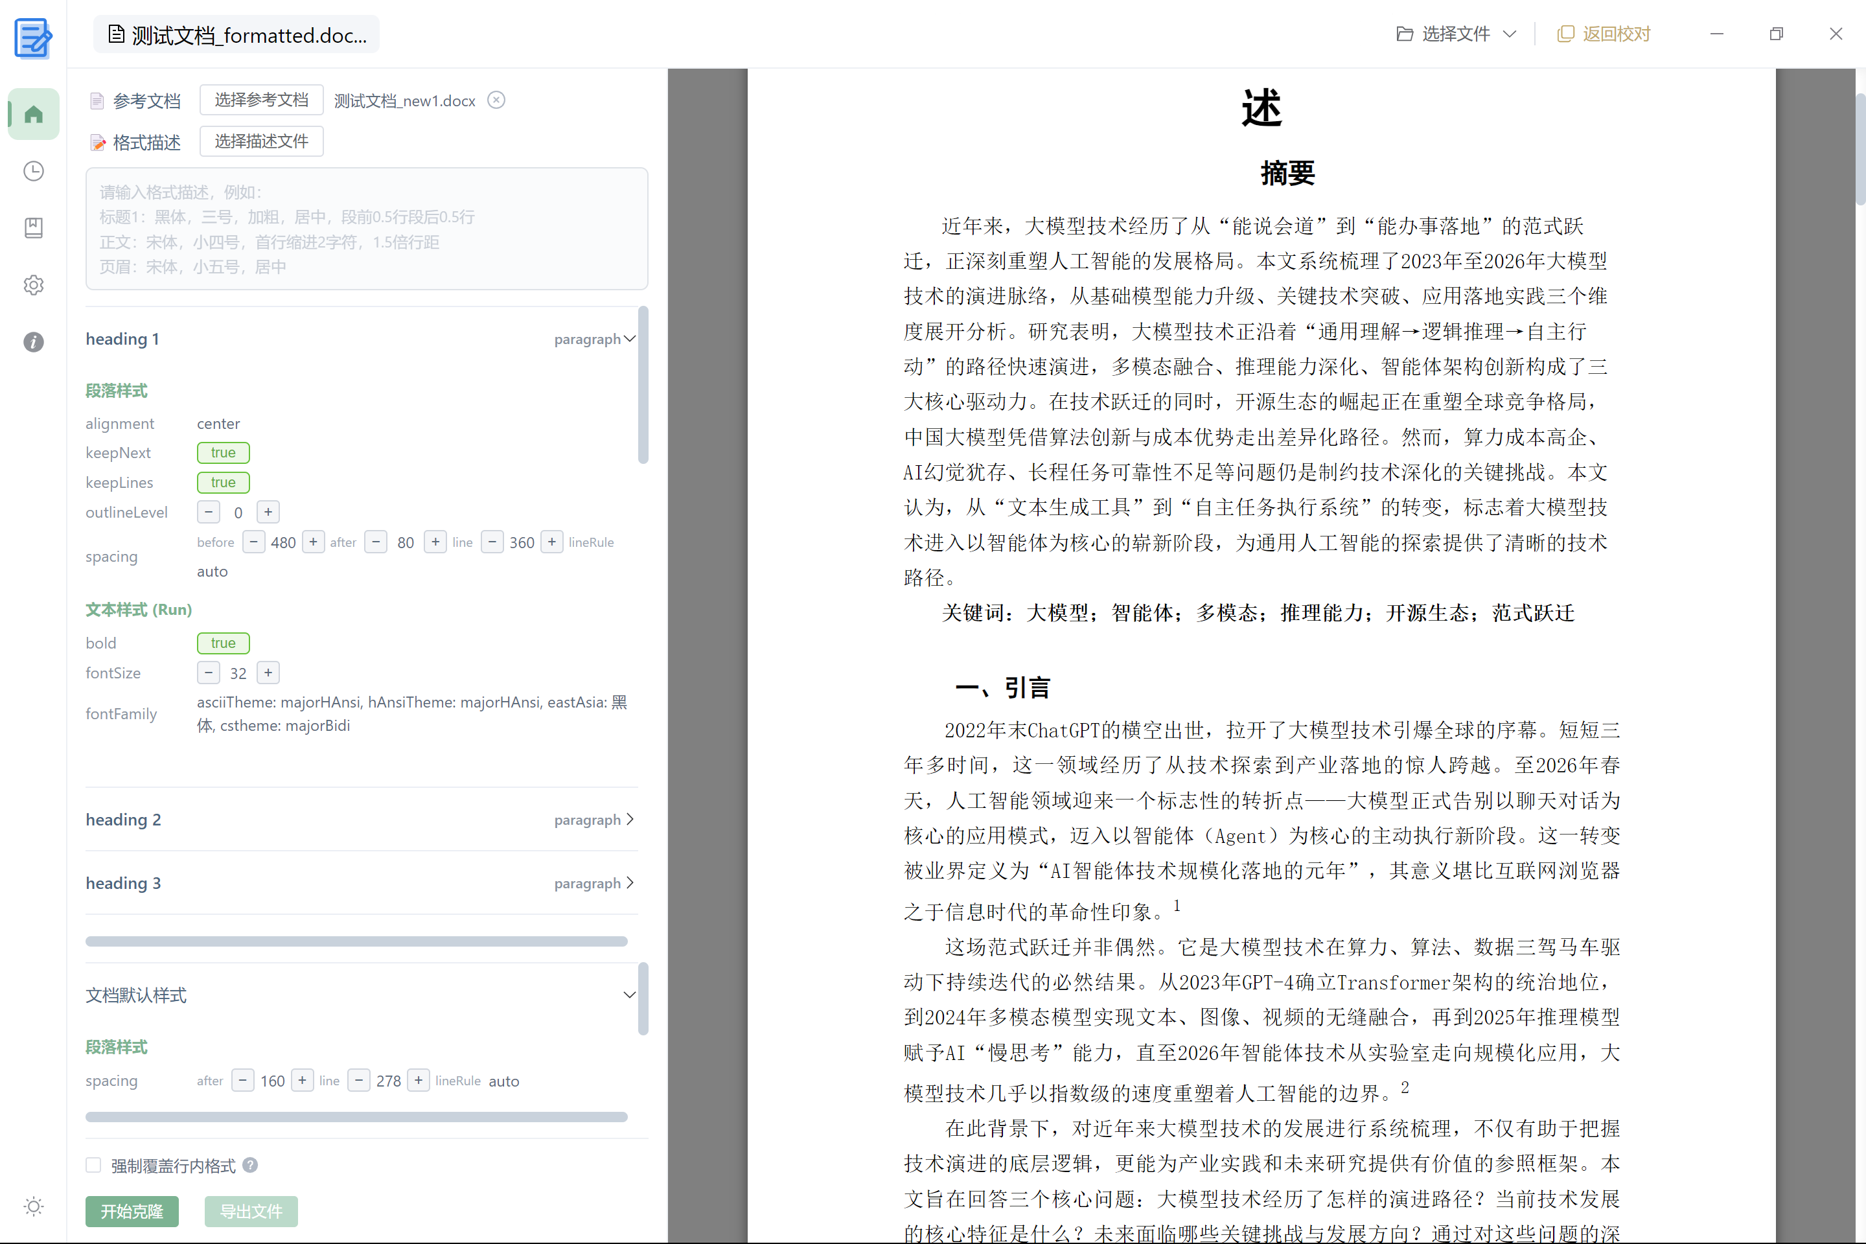Viewport: 1866px width, 1244px height.
Task: Increase fontSize 32
Action: click(268, 673)
